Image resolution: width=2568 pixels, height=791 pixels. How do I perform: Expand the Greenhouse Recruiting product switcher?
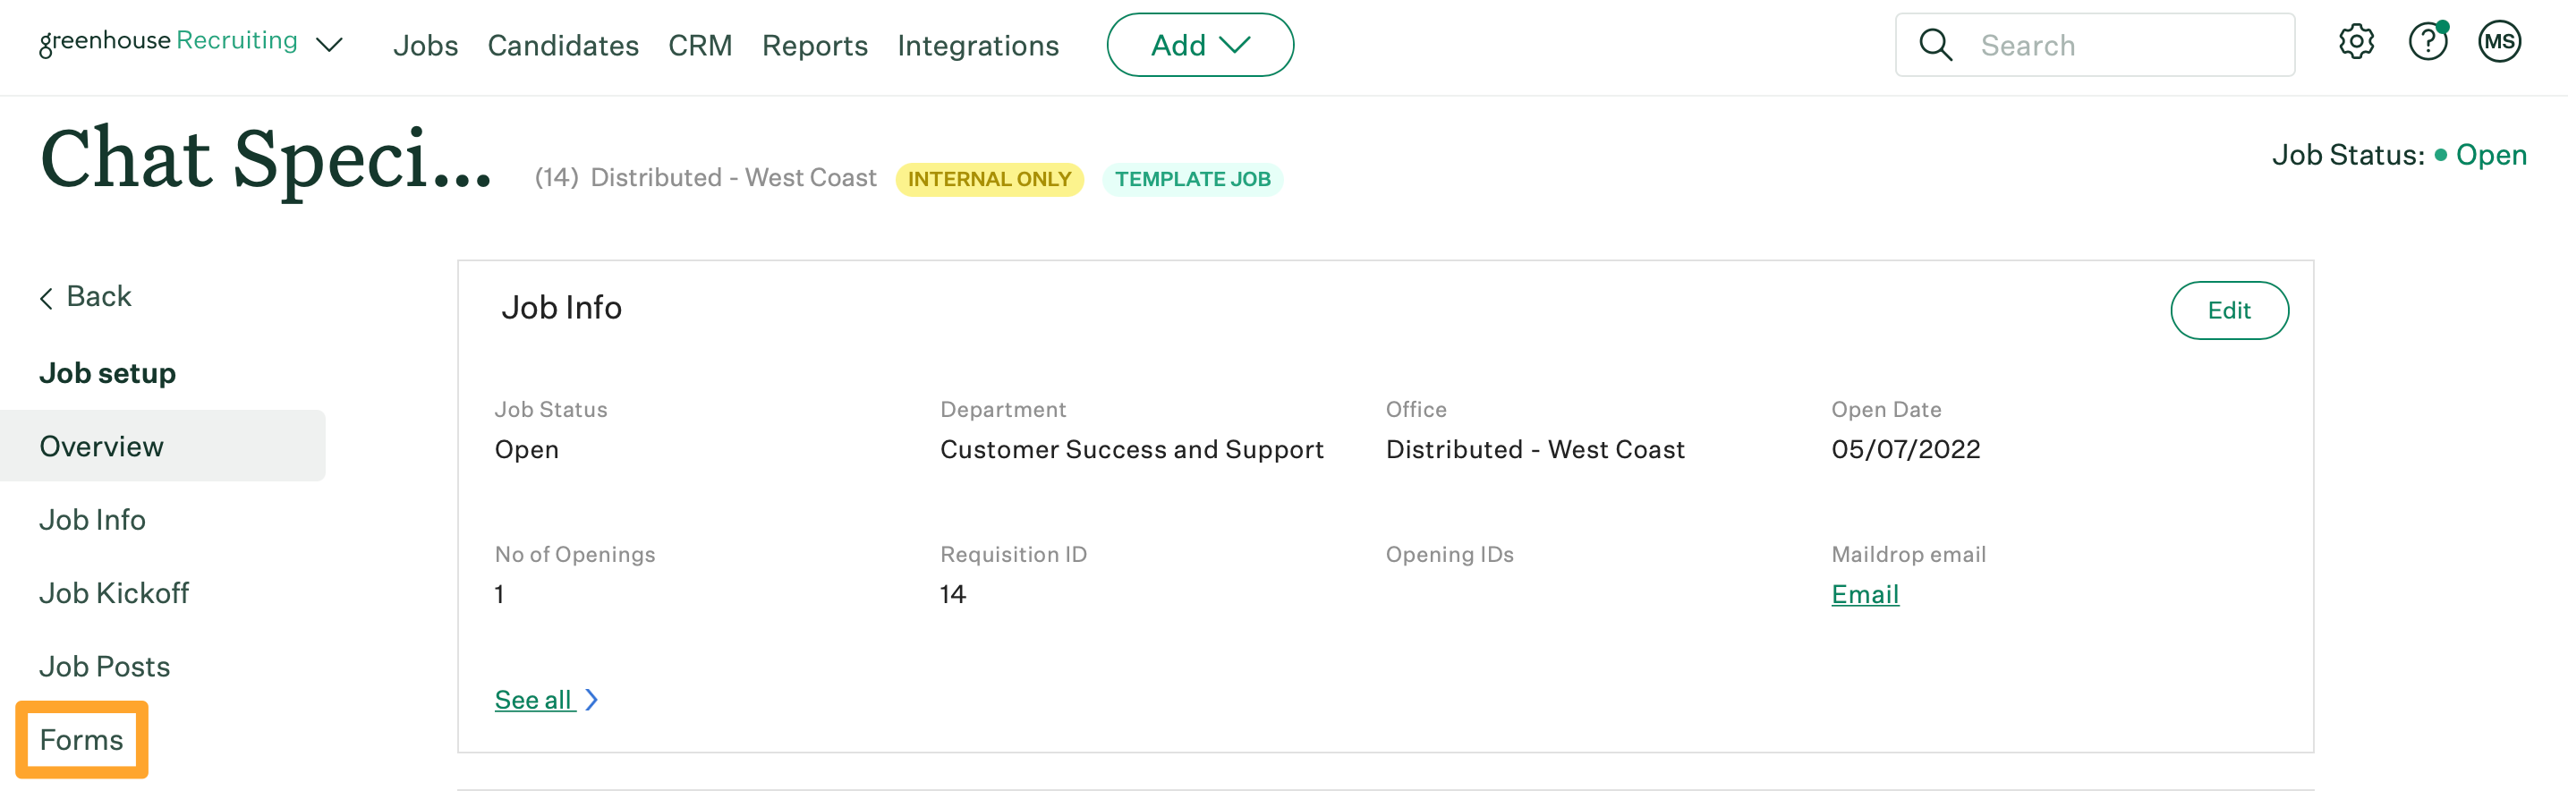click(x=330, y=45)
